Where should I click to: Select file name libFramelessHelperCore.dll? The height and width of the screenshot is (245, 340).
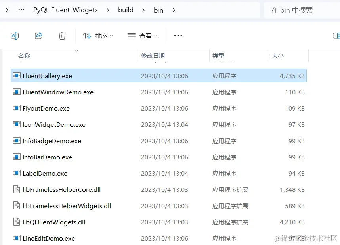pyautogui.click(x=61, y=190)
